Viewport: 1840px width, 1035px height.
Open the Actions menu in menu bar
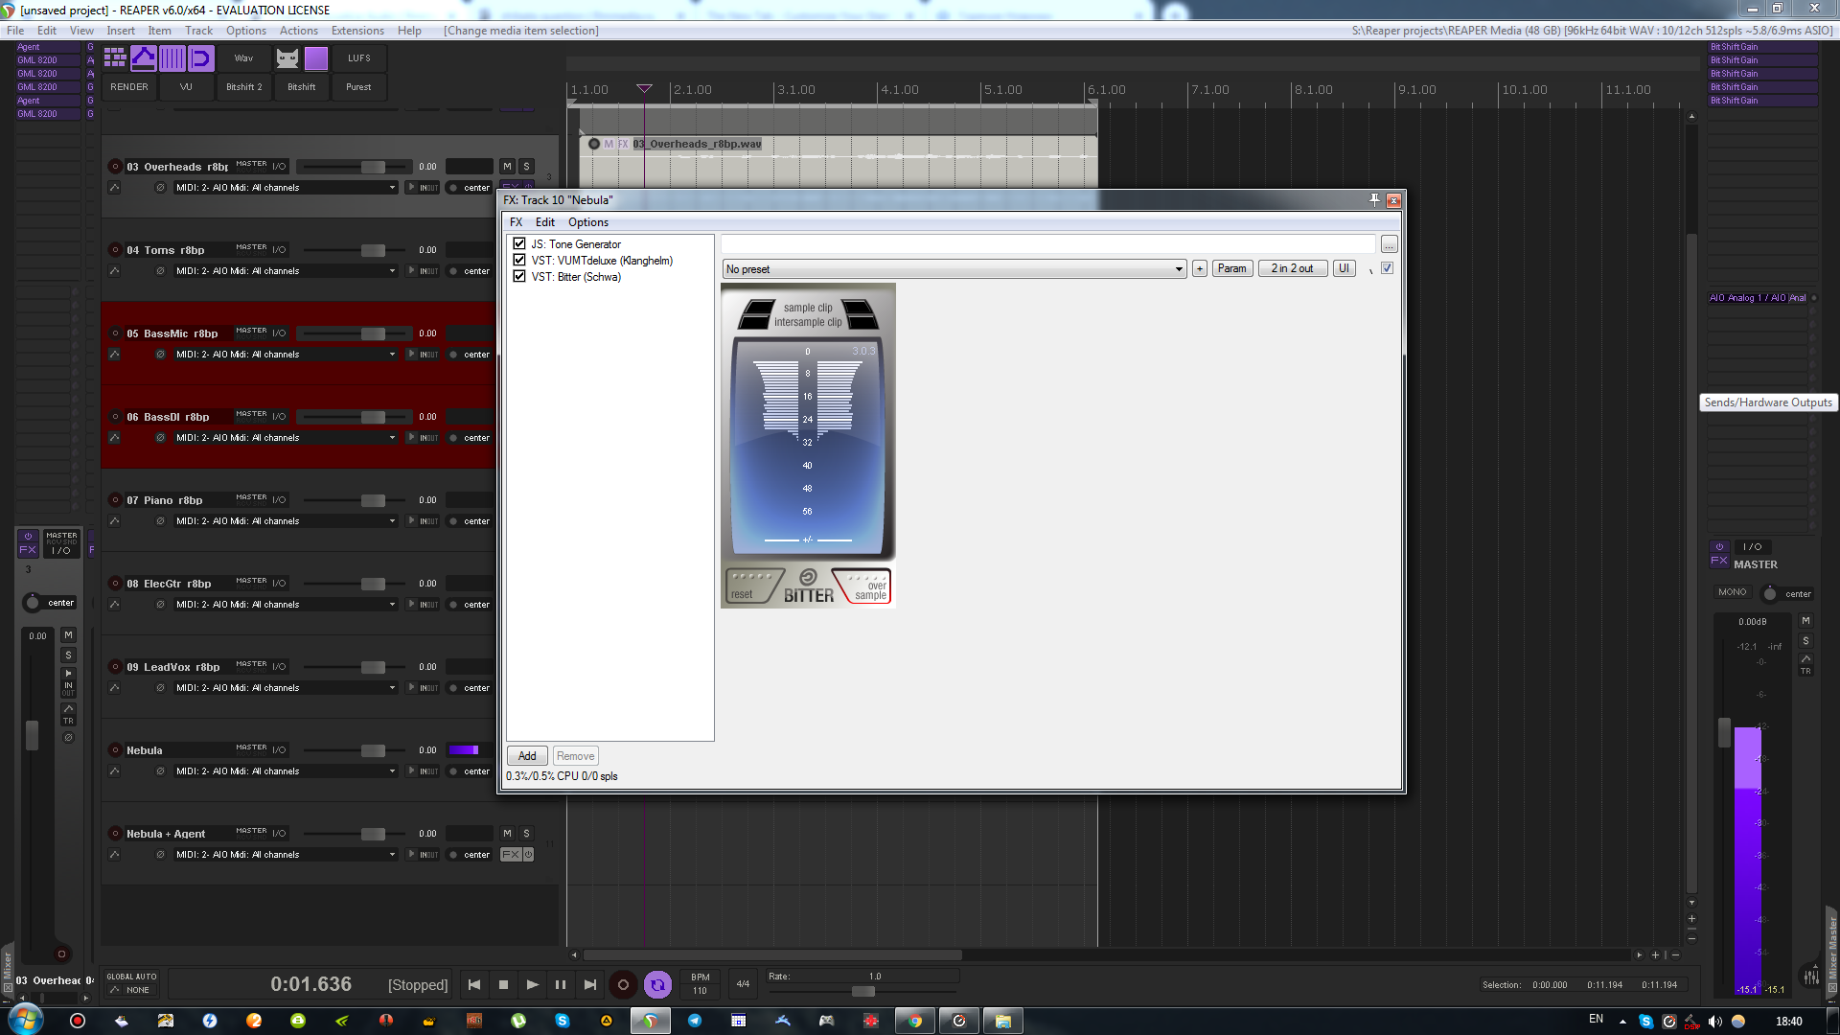298,31
